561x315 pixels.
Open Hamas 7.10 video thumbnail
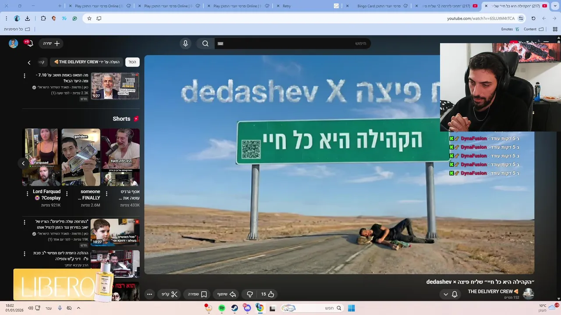pos(115,86)
